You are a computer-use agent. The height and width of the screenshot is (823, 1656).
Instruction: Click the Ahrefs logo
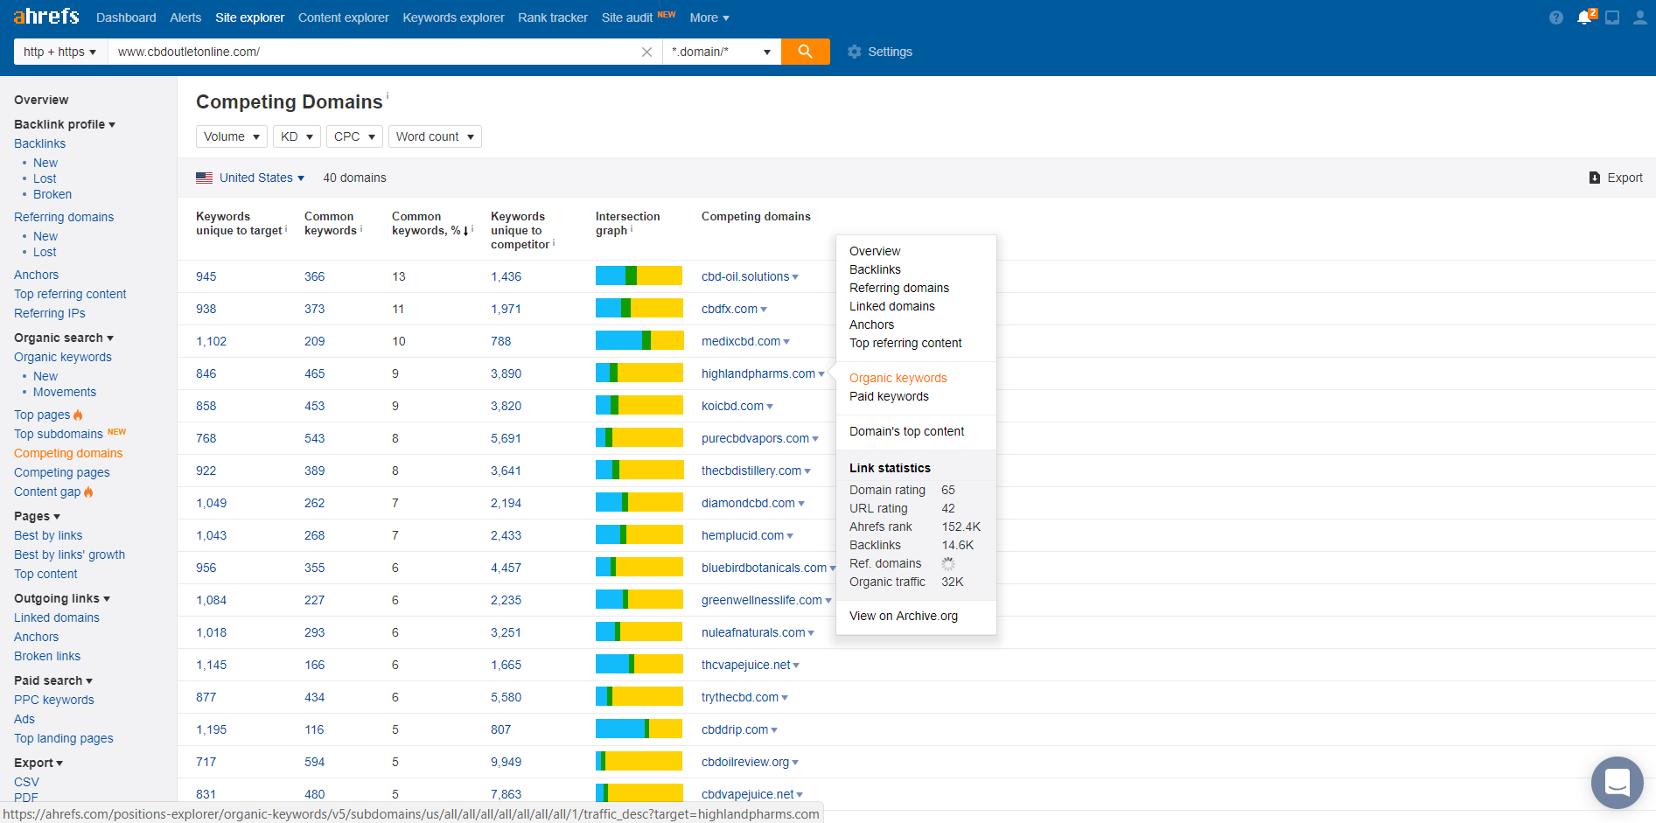[x=46, y=17]
